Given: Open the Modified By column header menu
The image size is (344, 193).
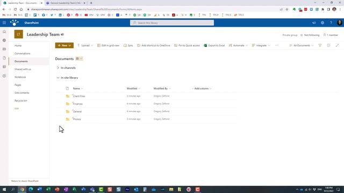Looking at the screenshot, I should click(x=162, y=88).
